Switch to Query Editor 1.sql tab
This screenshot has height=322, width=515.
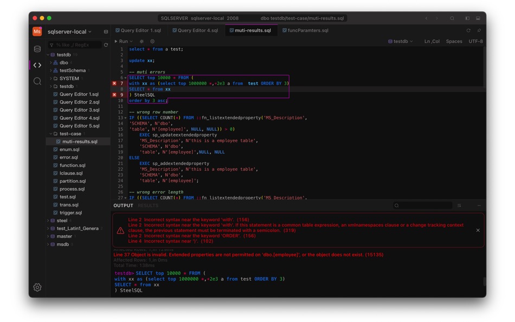click(x=138, y=30)
